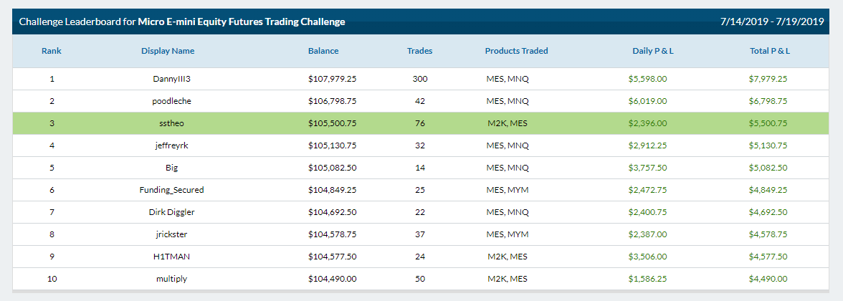
Task: Click on Dirk Diggler name
Action: point(172,212)
